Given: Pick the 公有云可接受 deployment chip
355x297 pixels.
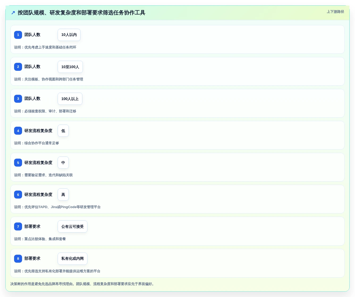Looking at the screenshot, I should point(73,226).
